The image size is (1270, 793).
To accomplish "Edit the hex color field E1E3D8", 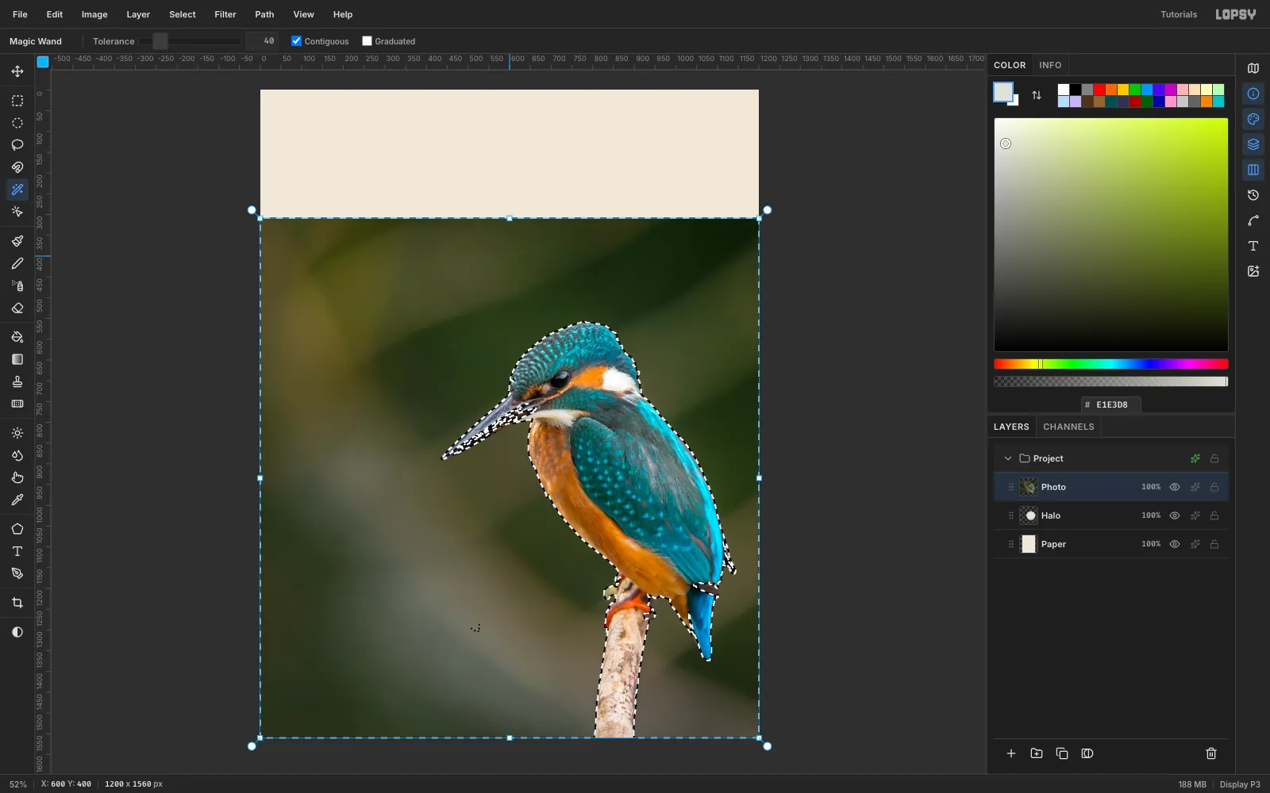I will click(1111, 404).
